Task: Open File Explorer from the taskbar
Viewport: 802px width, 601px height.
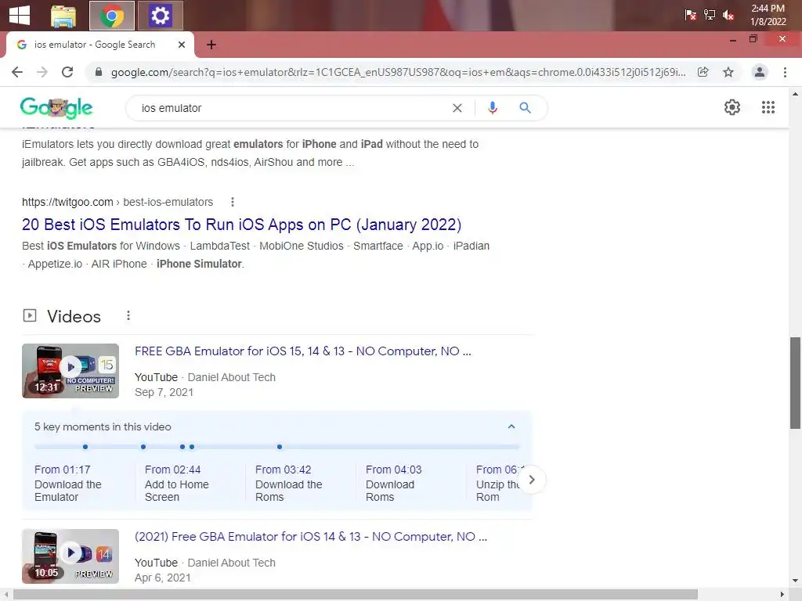Action: 63,16
